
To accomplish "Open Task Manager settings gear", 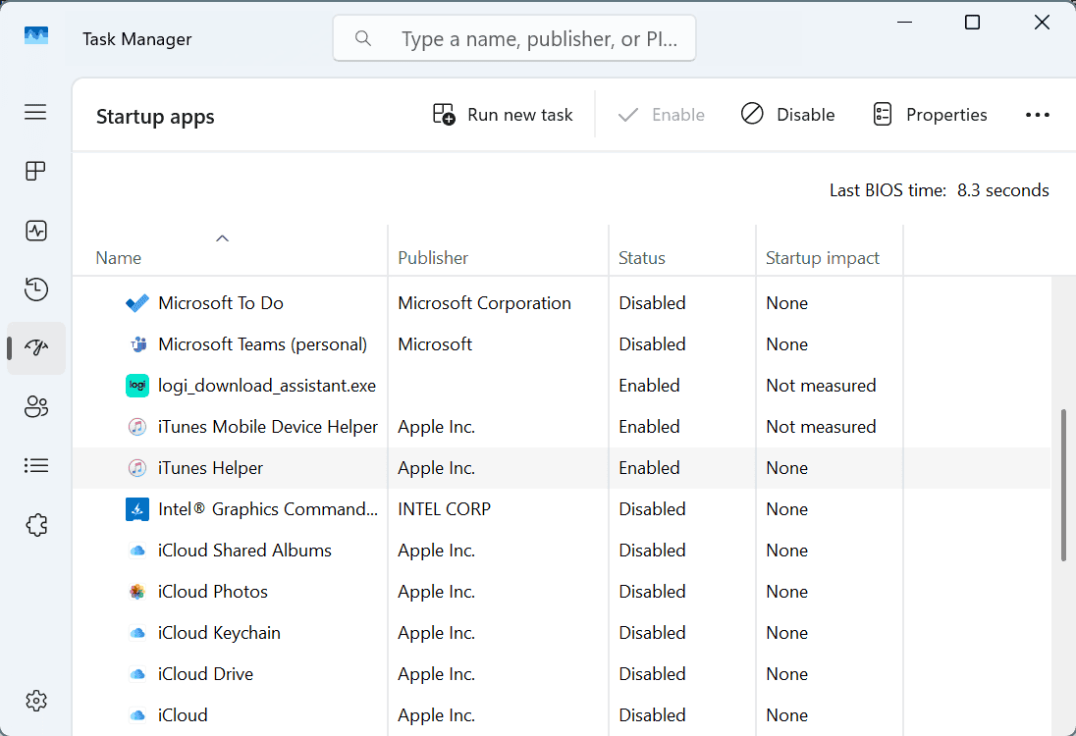I will click(35, 701).
